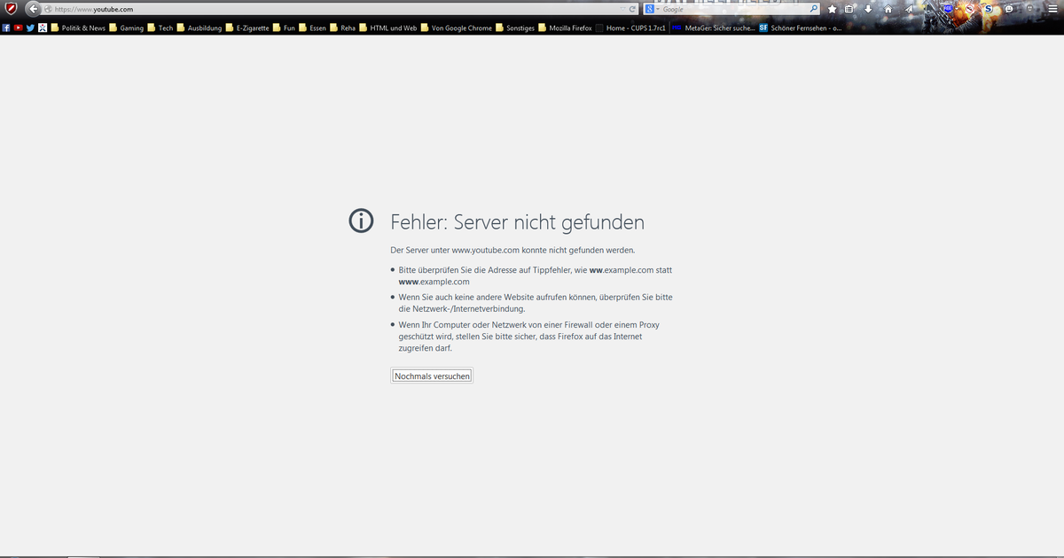Viewport: 1064px width, 558px height.
Task: Click the red blocker addon icon
Action: click(x=970, y=9)
